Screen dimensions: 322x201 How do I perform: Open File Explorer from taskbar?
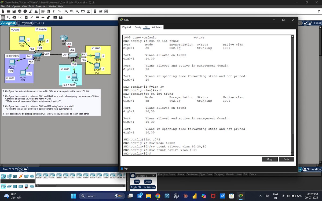[x=148, y=196]
